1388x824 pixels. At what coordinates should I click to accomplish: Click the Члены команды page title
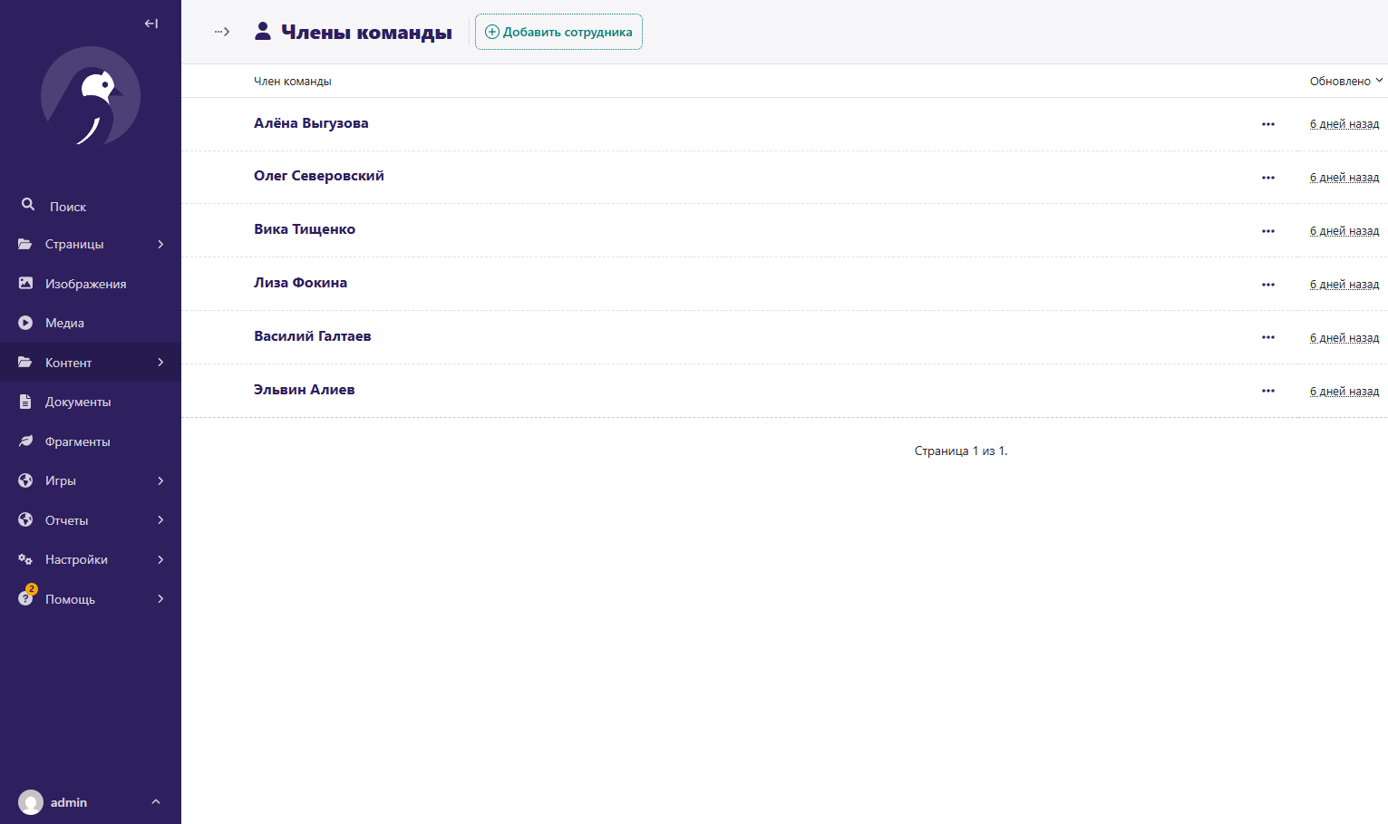pyautogui.click(x=366, y=32)
